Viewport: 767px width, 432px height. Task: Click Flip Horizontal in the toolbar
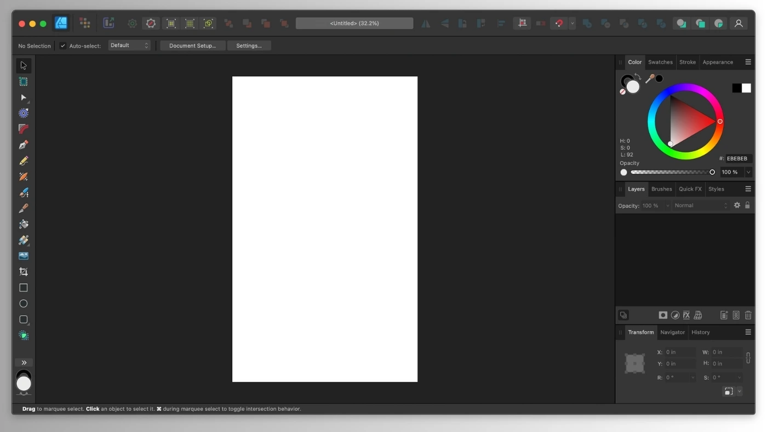click(x=426, y=23)
